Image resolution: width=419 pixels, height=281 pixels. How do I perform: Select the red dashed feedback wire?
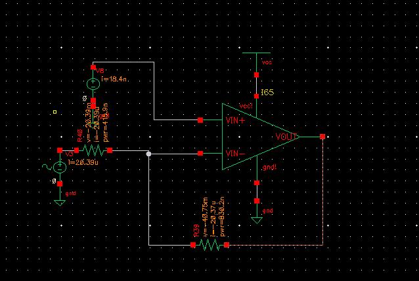pos(323,191)
